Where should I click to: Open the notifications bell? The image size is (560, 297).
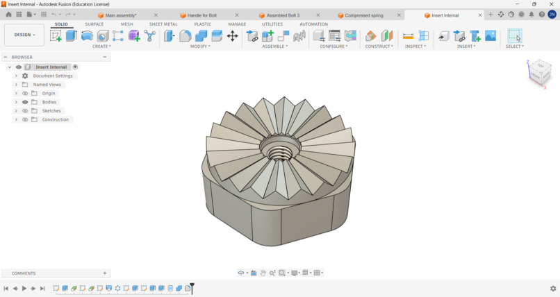[532, 15]
